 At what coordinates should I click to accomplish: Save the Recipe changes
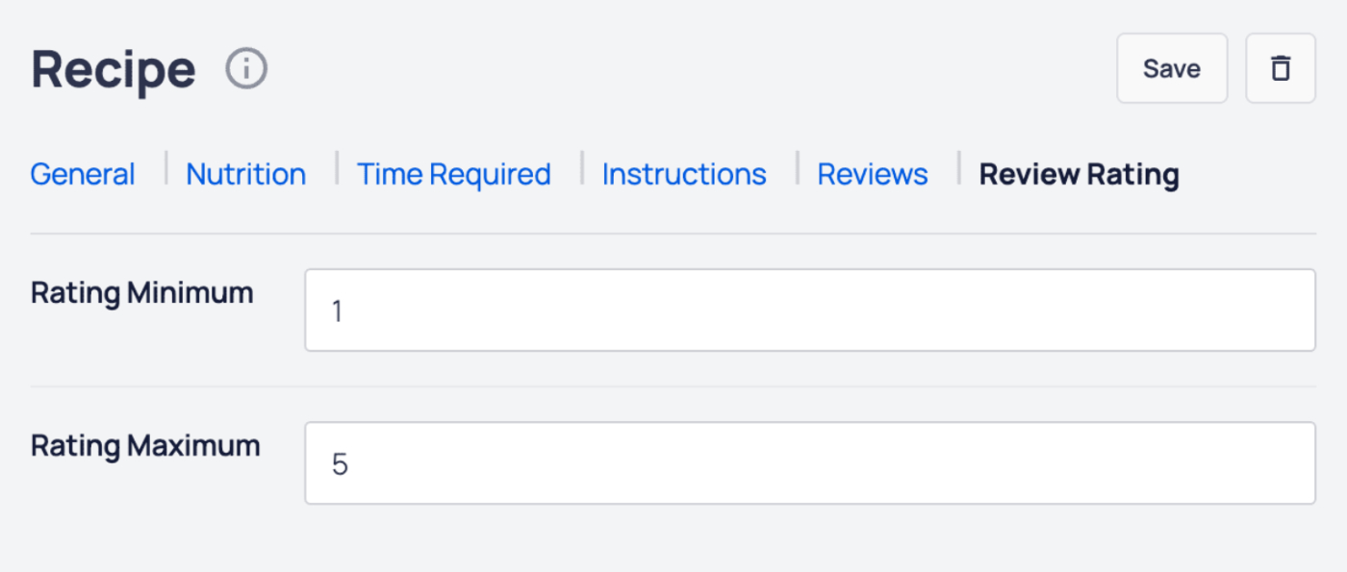[x=1172, y=67]
